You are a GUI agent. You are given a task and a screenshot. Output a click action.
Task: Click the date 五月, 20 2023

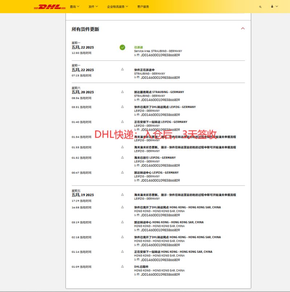pyautogui.click(x=83, y=92)
